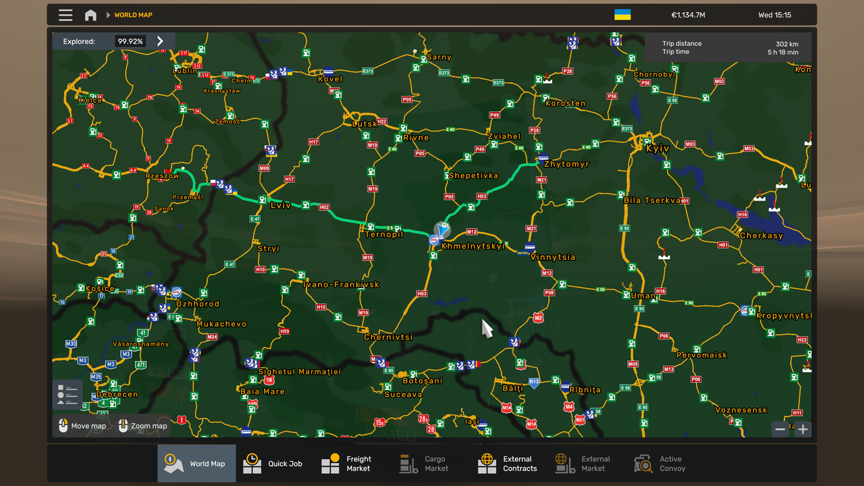Click the M2 road shield near Moldova
864x486 pixels.
tap(538, 318)
